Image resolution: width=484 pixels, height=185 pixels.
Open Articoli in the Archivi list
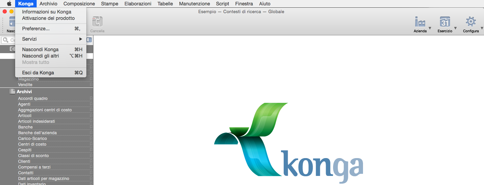coord(25,116)
